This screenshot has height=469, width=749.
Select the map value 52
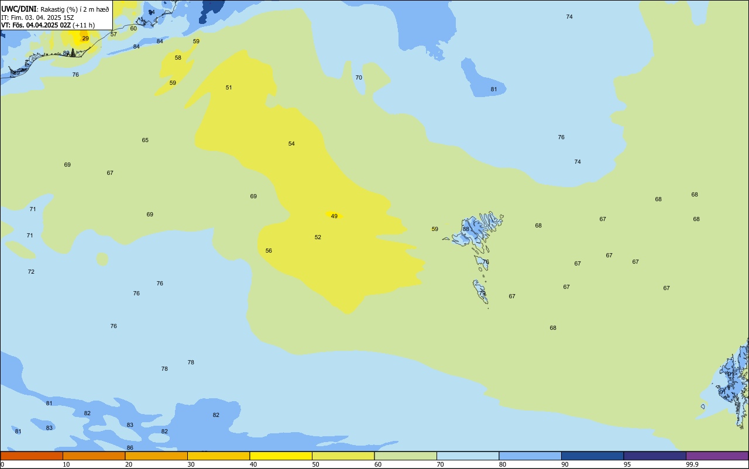click(318, 237)
